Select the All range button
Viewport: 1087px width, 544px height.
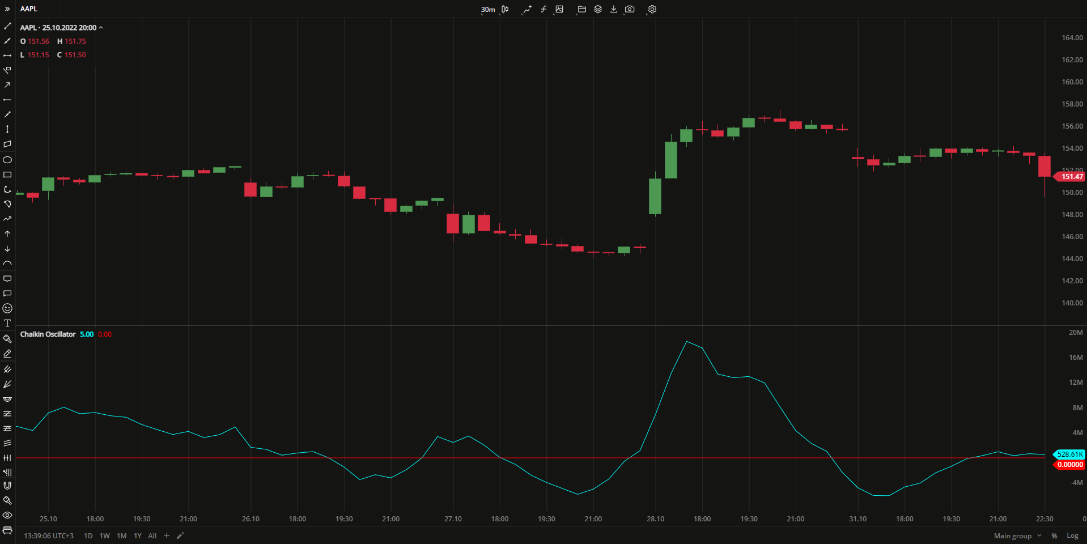pos(152,535)
